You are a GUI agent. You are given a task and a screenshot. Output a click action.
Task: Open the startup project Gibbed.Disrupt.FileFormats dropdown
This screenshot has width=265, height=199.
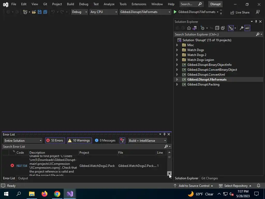tap(145, 12)
